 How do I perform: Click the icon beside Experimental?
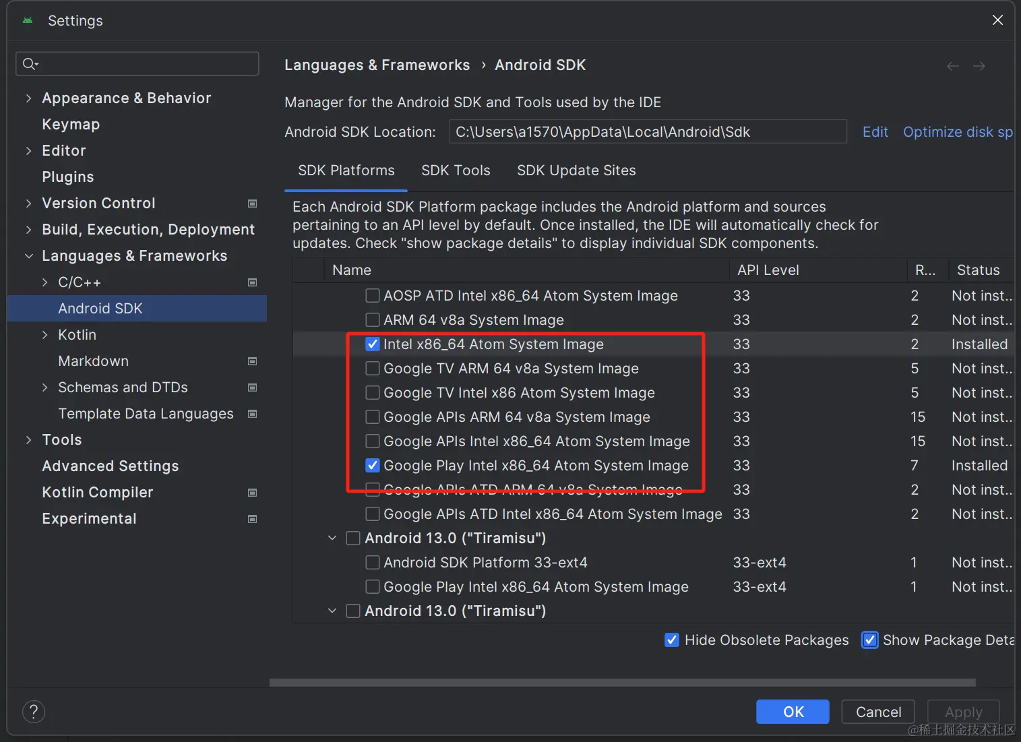tap(252, 518)
